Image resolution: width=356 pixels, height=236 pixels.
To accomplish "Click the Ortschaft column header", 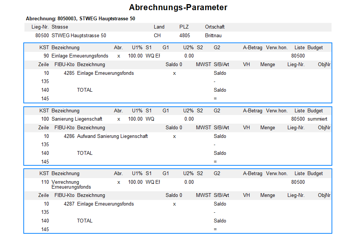I will click(x=215, y=27).
